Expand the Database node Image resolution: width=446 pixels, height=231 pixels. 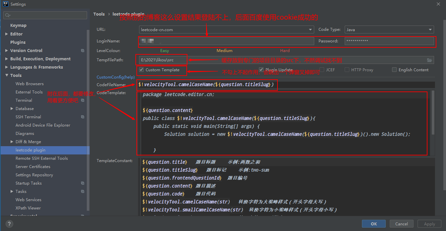[12, 108]
